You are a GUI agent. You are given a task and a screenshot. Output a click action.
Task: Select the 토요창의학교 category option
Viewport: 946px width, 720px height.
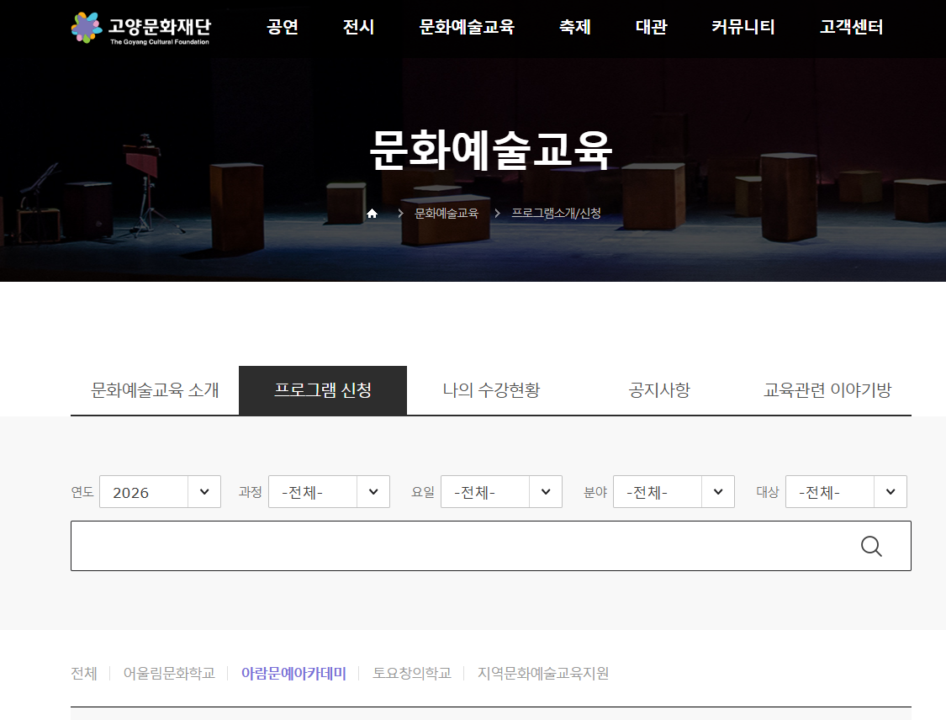[x=411, y=673]
